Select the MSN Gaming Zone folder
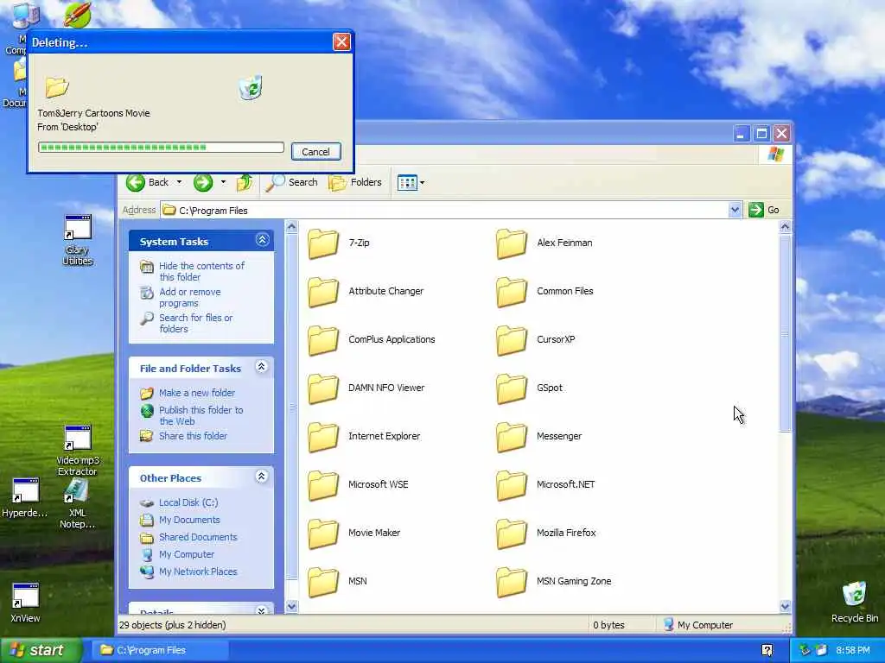The height and width of the screenshot is (663, 885). [x=554, y=581]
